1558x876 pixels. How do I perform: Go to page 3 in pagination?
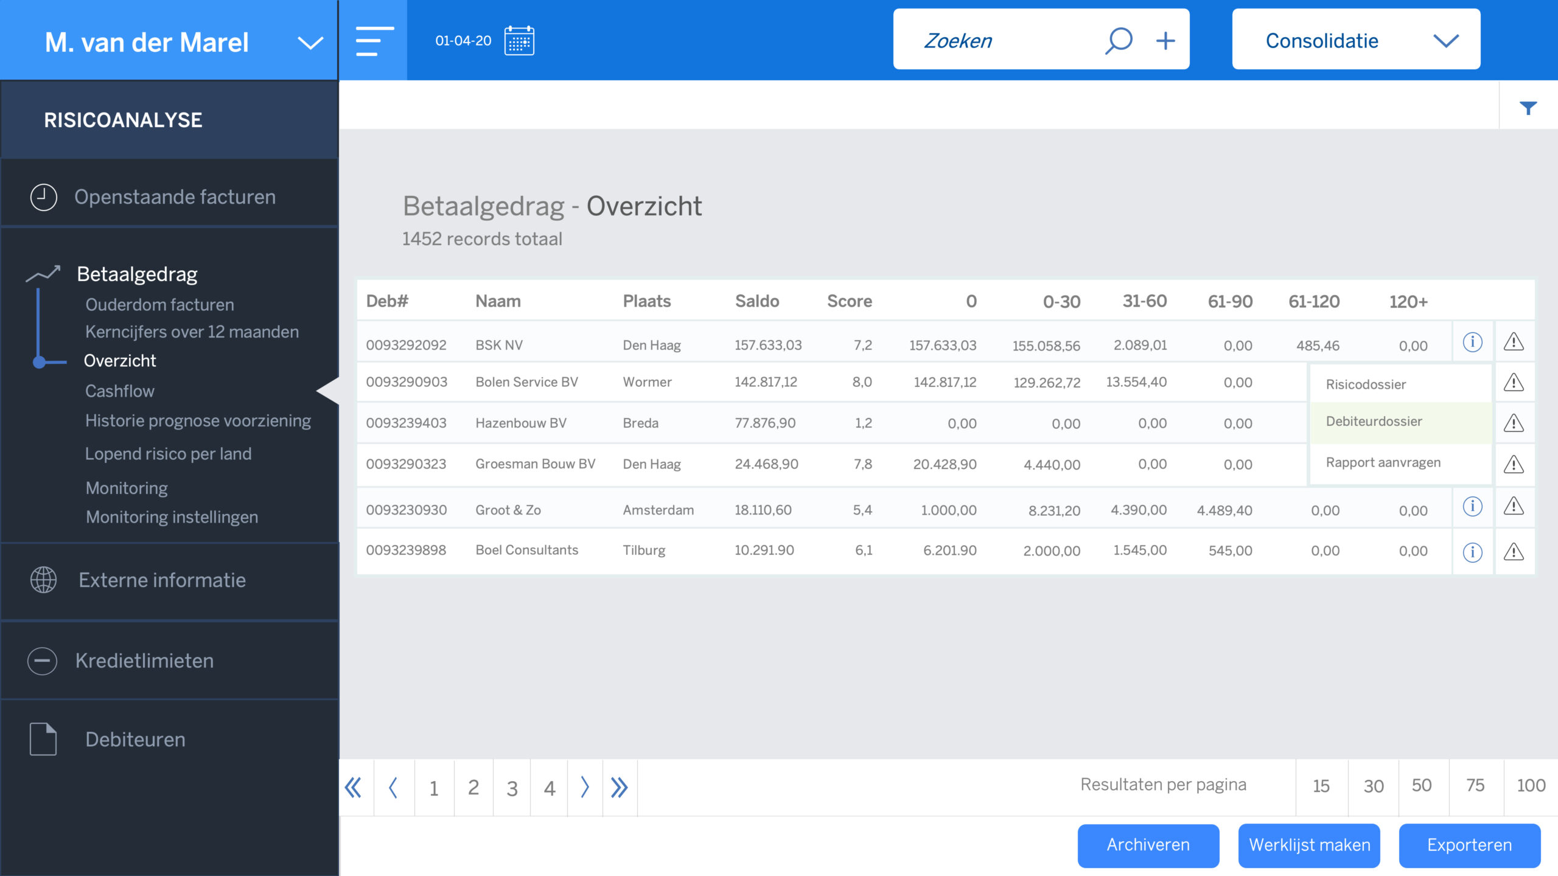click(512, 788)
